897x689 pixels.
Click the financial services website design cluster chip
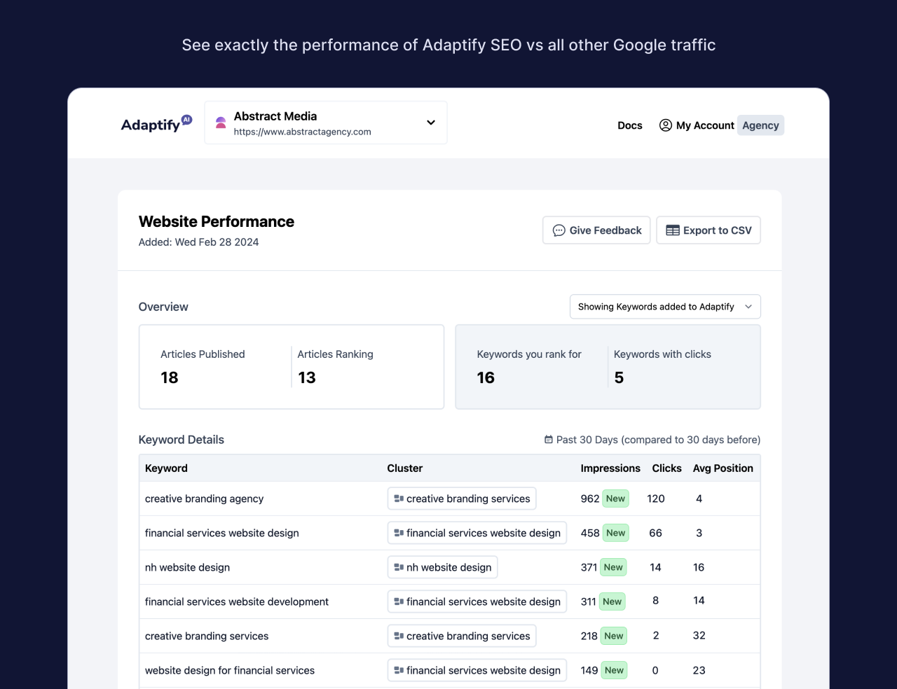(x=477, y=532)
